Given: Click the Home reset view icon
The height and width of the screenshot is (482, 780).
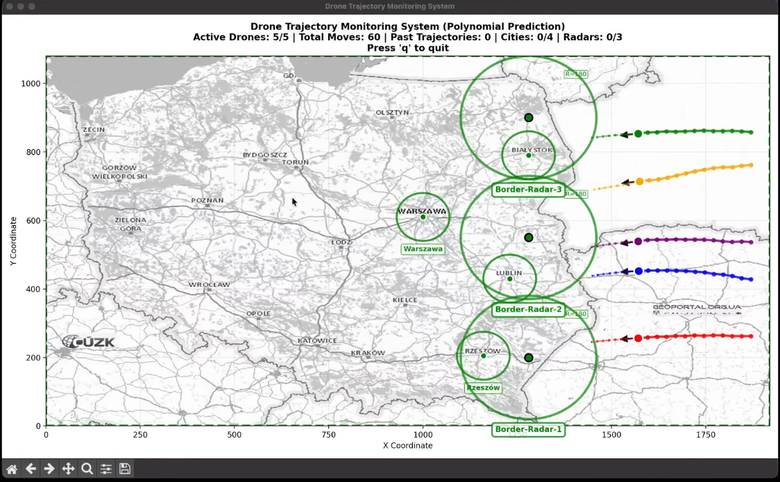Looking at the screenshot, I should [x=12, y=469].
